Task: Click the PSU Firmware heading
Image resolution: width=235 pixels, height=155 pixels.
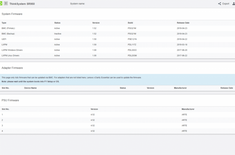Action: coord(10,100)
